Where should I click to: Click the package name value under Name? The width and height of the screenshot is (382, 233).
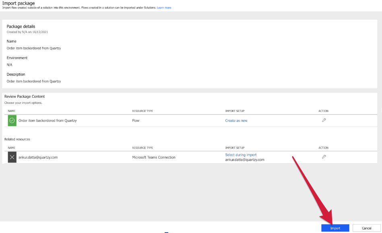coord(34,48)
